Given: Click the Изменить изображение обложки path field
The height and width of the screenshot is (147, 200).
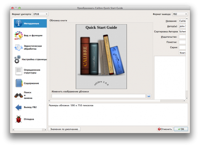Looking at the screenshot, I should coord(98,96).
